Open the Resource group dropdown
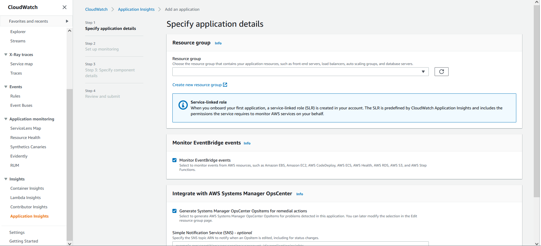 pos(300,72)
